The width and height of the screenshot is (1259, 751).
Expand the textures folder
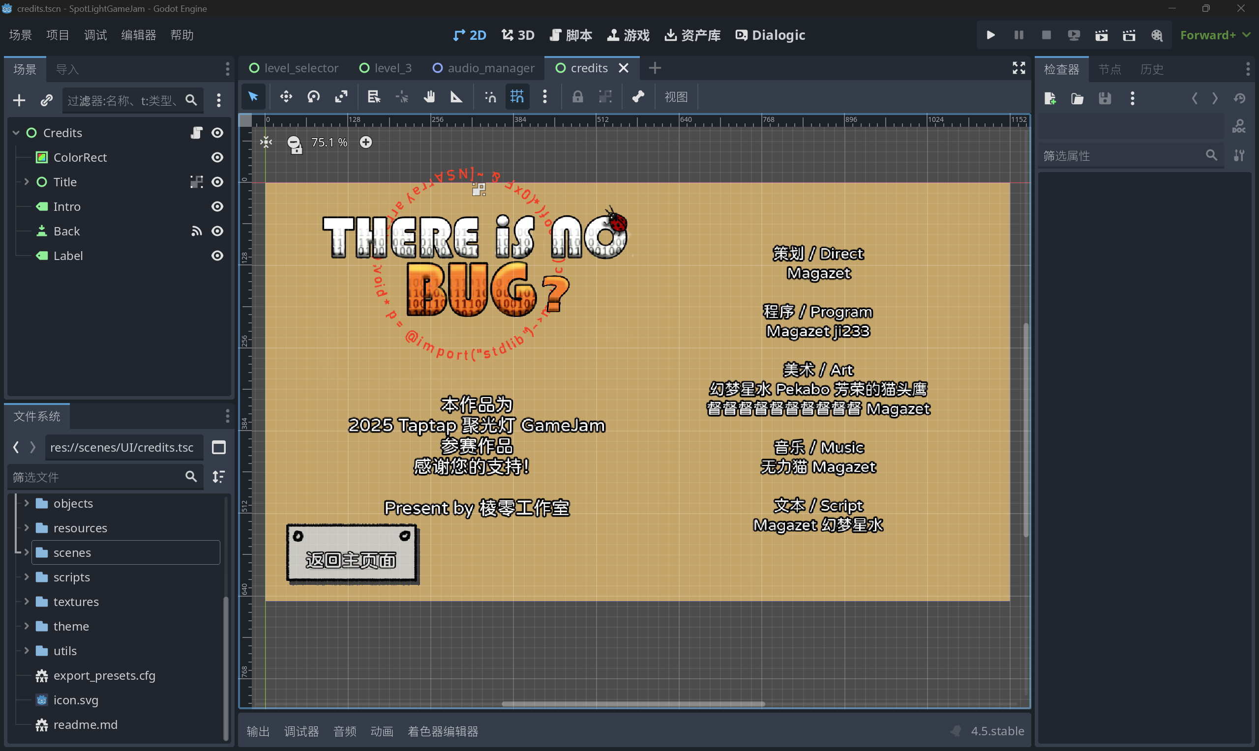coord(27,601)
